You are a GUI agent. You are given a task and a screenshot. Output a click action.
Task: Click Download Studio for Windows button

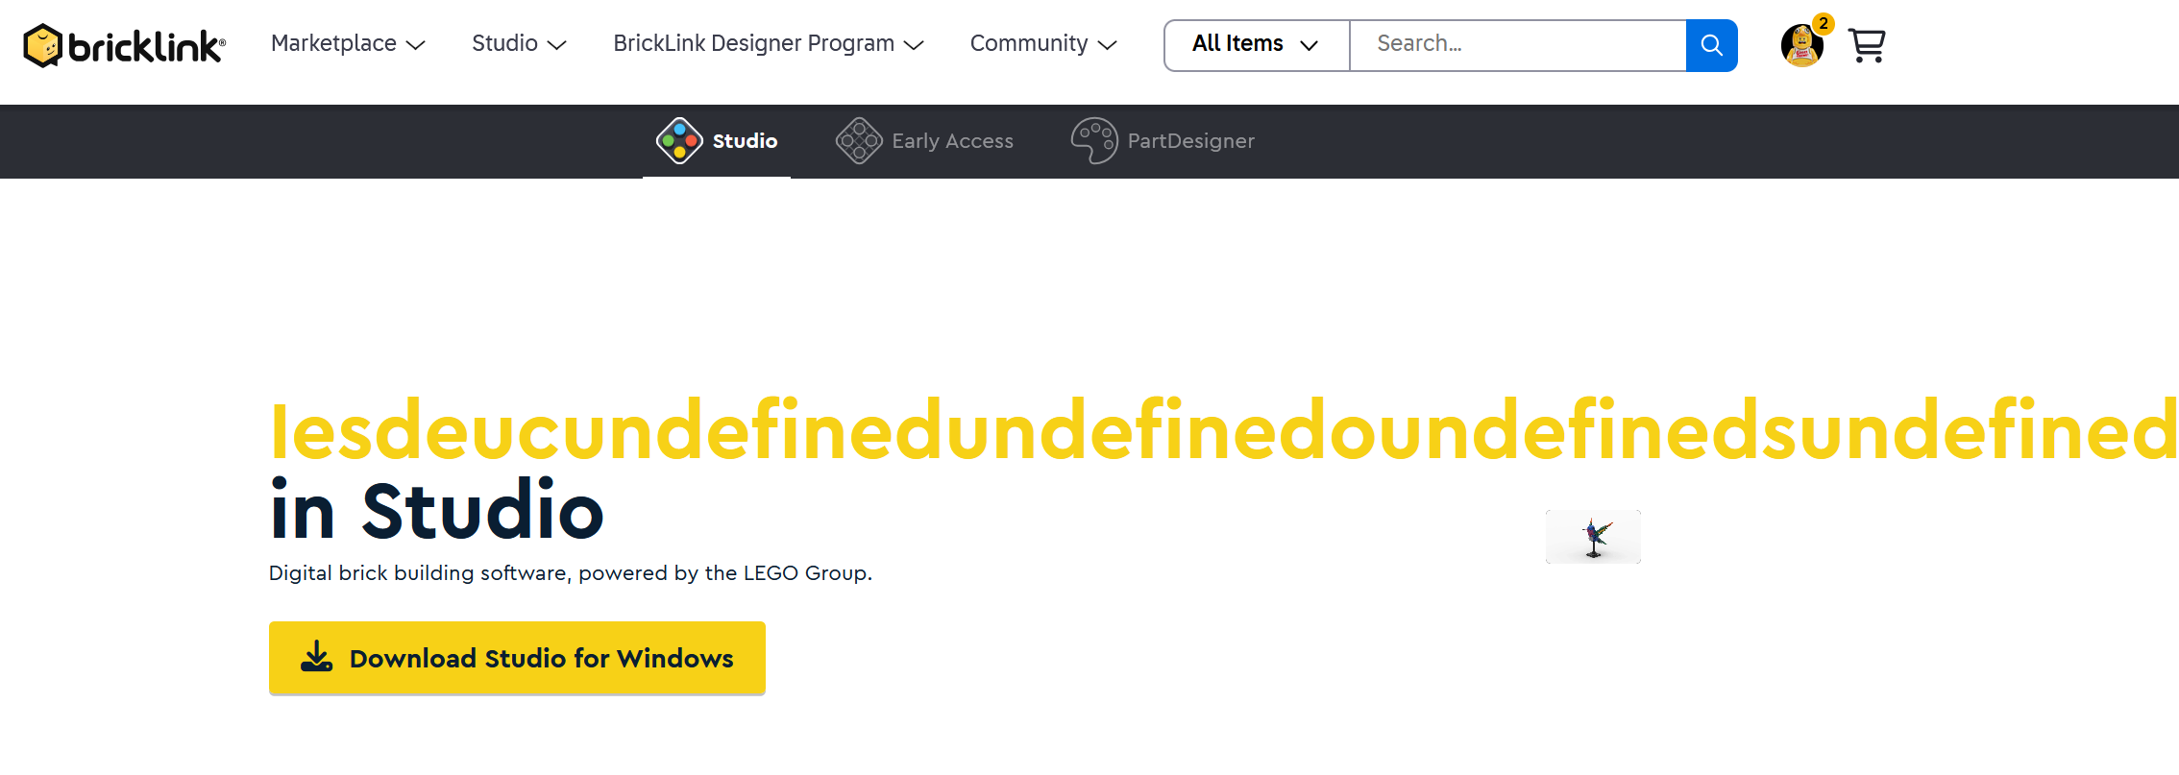(x=517, y=658)
